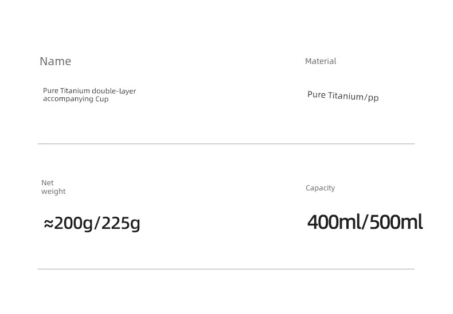Select the upper horizontal divider line

click(226, 144)
